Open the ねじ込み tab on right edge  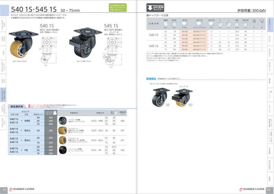(270, 39)
